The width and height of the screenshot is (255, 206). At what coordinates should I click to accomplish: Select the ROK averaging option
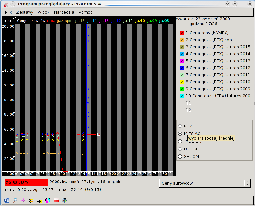(x=180, y=126)
